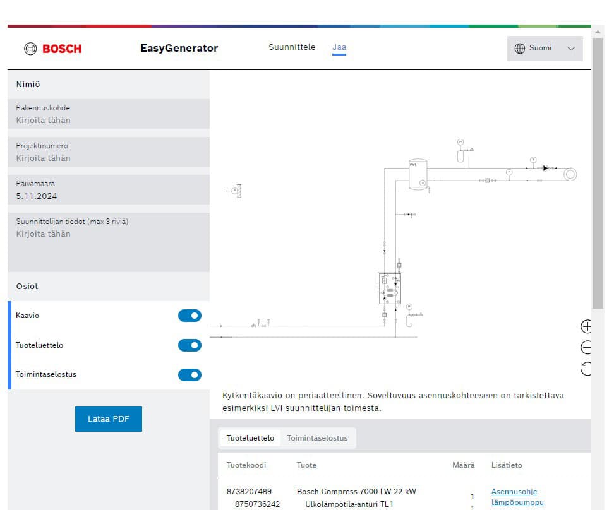The height and width of the screenshot is (510, 614).
Task: Click the globe language icon
Action: tap(520, 48)
